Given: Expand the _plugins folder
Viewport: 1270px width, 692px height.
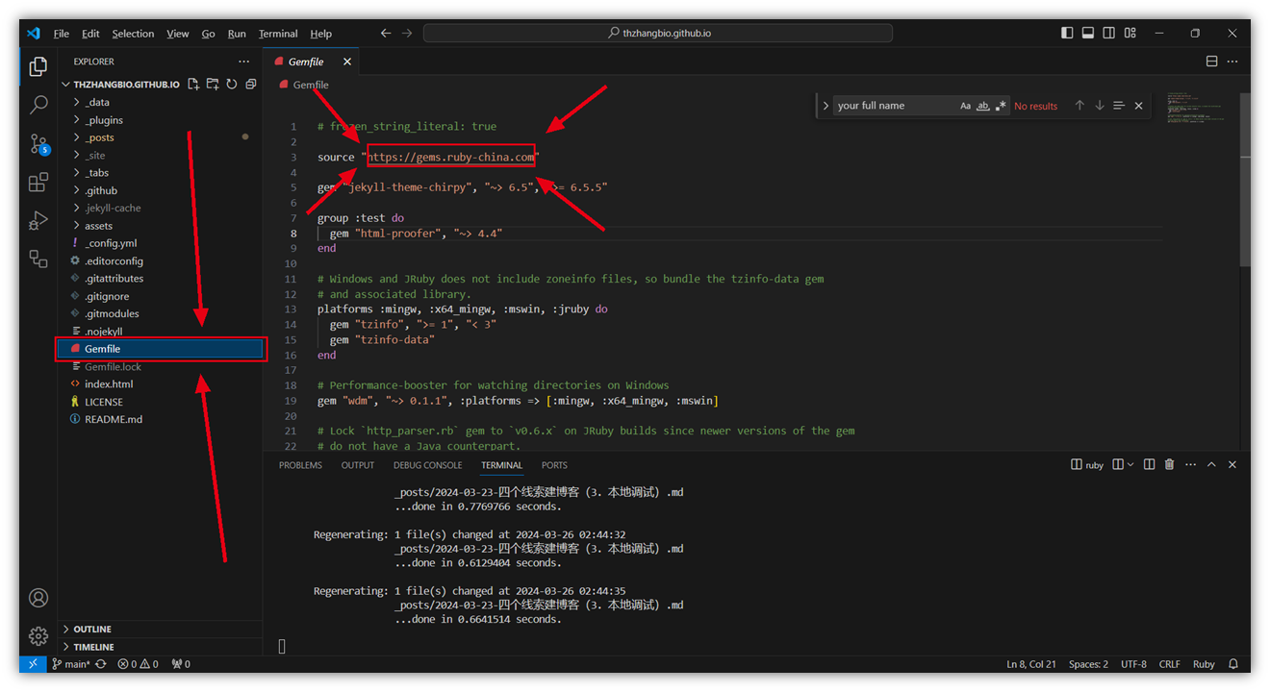Looking at the screenshot, I should point(161,120).
